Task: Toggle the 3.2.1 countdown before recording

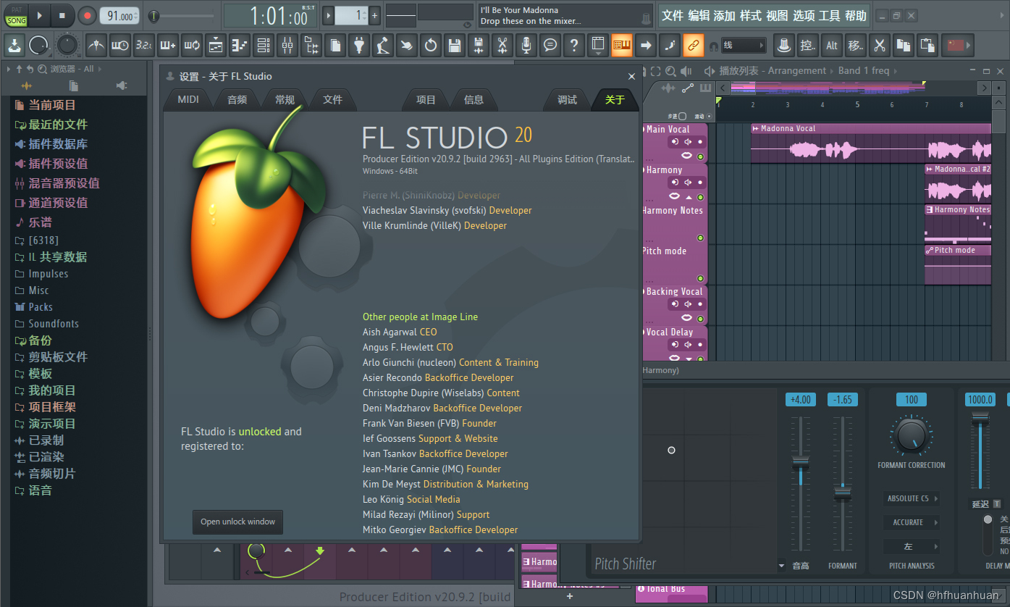Action: tap(144, 46)
